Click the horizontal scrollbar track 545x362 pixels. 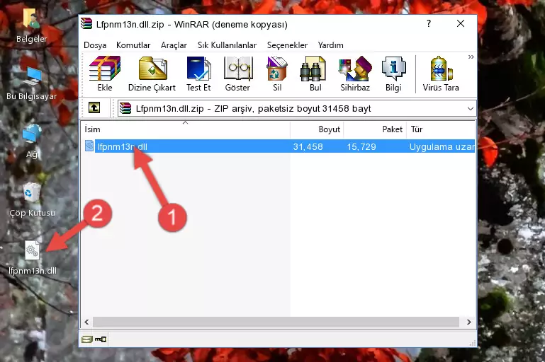[x=276, y=322]
